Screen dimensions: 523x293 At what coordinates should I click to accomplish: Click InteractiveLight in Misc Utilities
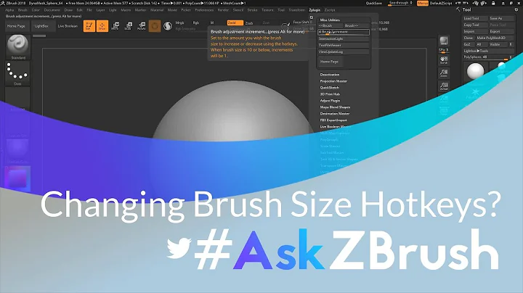344,38
